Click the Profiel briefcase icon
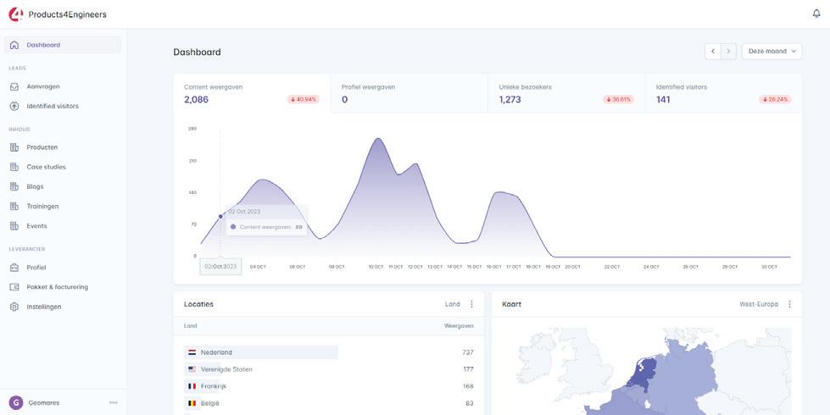This screenshot has height=415, width=830. click(14, 268)
